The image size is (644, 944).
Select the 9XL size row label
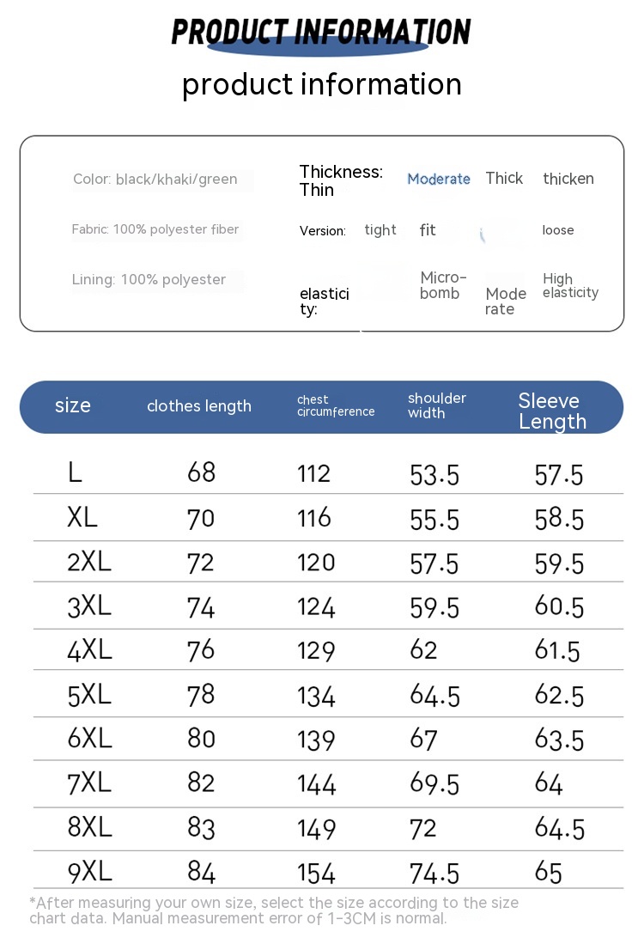89,872
